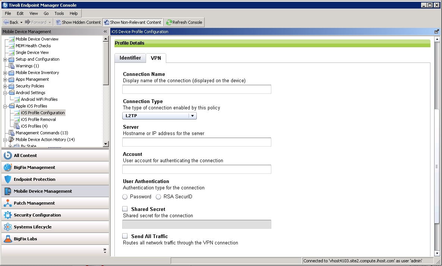The height and width of the screenshot is (266, 442).
Task: Click the Show Non-Relevant Content icon
Action: click(107, 22)
